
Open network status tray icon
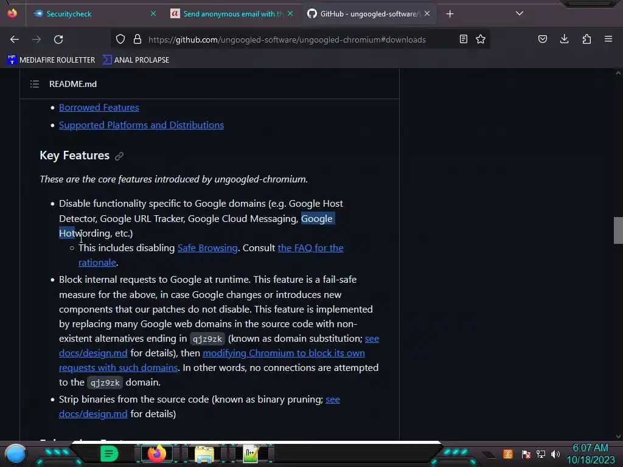click(x=541, y=454)
